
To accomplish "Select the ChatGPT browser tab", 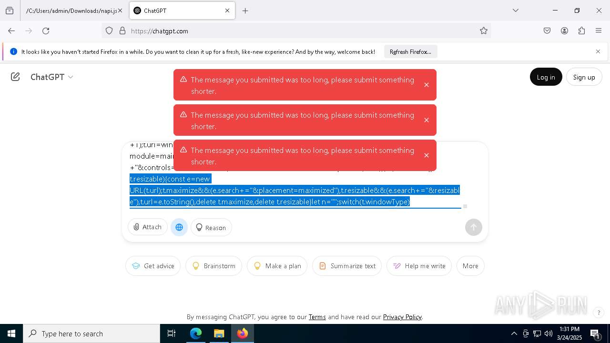I will 182,10.
